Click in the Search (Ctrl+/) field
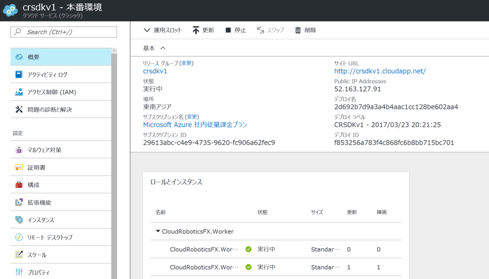Image resolution: width=489 pixels, height=279 pixels. [64, 32]
